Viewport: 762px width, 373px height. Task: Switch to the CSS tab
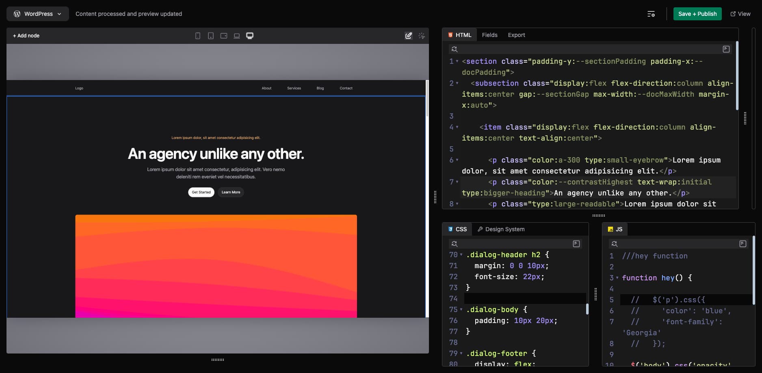pos(457,229)
